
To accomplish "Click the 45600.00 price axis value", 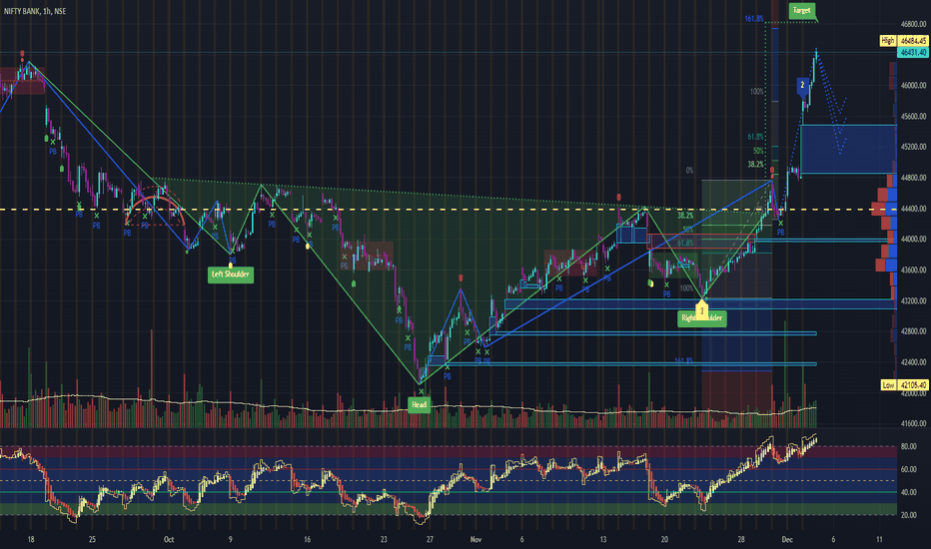I will click(x=914, y=117).
